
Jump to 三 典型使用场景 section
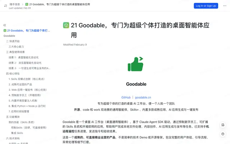(x=15, y=52)
